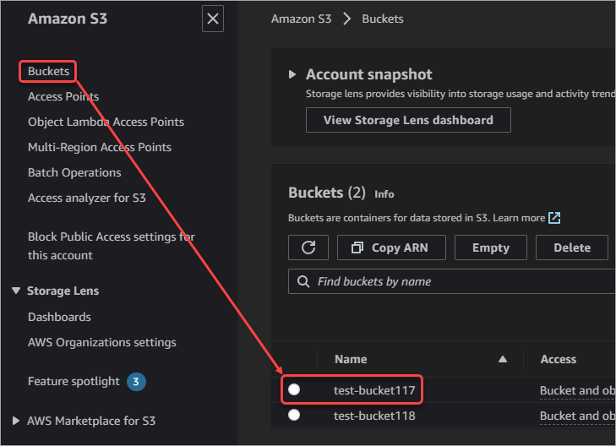Click the search magnifier icon
The width and height of the screenshot is (616, 446).
(x=303, y=281)
